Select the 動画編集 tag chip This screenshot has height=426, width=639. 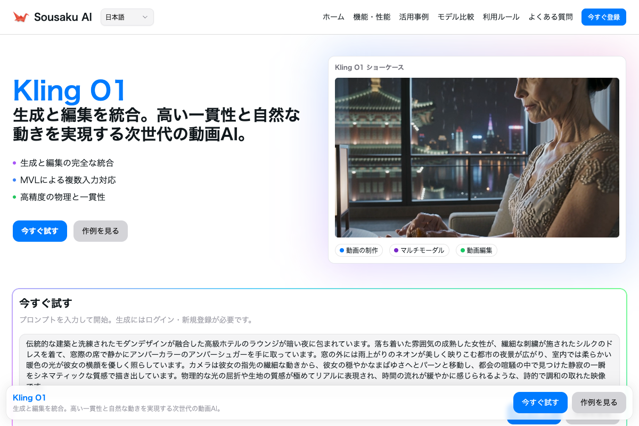pos(477,250)
